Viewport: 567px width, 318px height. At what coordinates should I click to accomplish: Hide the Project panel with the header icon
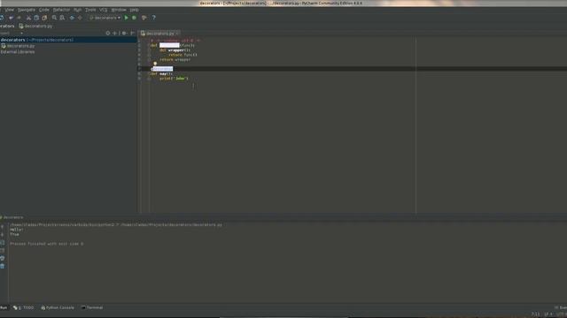tap(132, 34)
